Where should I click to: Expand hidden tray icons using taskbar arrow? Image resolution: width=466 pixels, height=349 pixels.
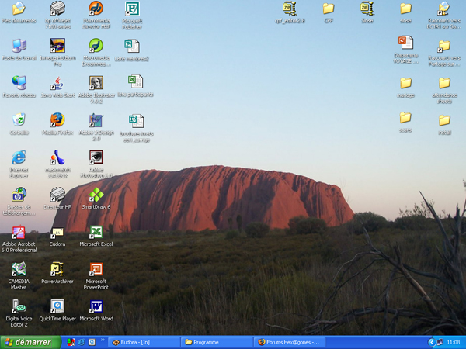(432, 342)
